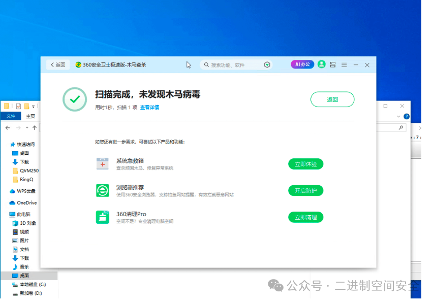
Task: Click the Explorer help question mark icon
Action: (407, 116)
